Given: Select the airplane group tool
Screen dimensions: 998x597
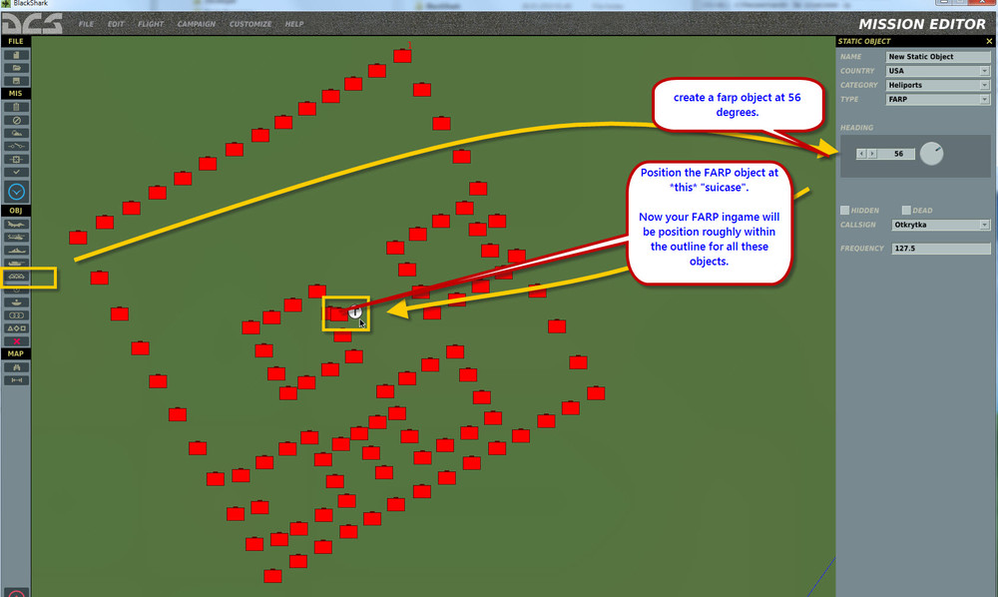Looking at the screenshot, I should (16, 224).
